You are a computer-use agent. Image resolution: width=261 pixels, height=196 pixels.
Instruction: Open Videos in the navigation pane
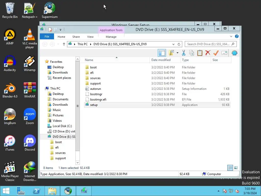tap(57, 121)
